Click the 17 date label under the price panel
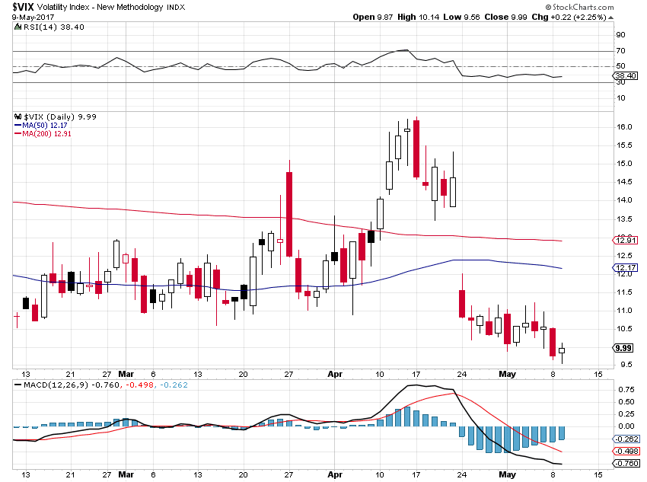The width and height of the screenshot is (647, 482). [416, 375]
